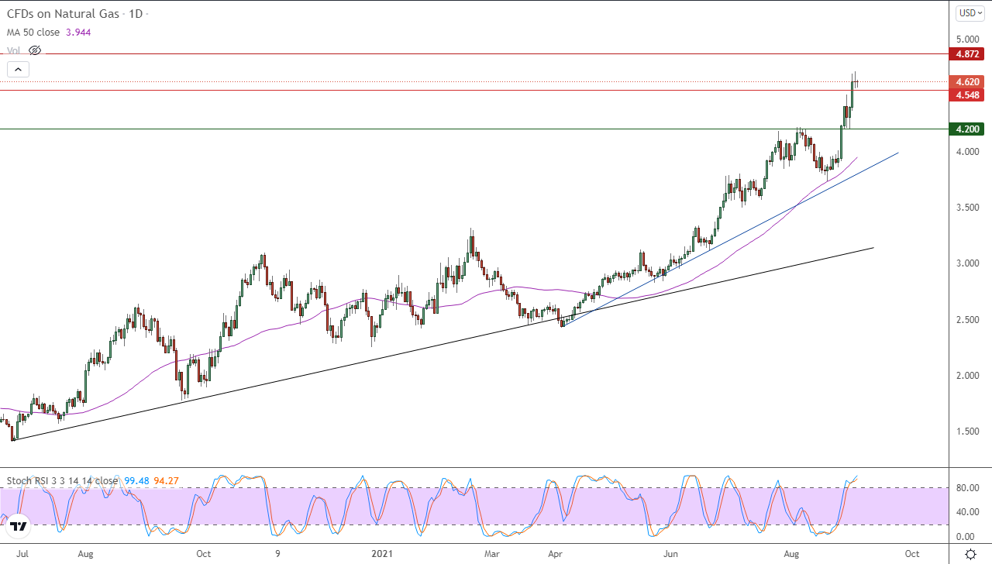Screen dimensions: 992x564
Task: Click the 2021 time axis label
Action: (382, 554)
